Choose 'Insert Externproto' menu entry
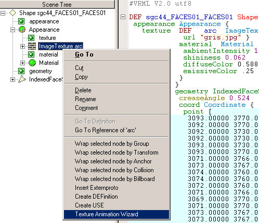Screen dimensions: 259x223 click(x=116, y=188)
